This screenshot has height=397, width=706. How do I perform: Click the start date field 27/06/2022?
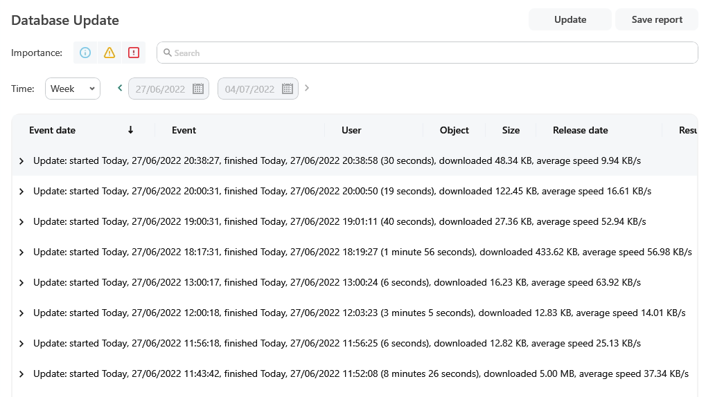point(160,89)
